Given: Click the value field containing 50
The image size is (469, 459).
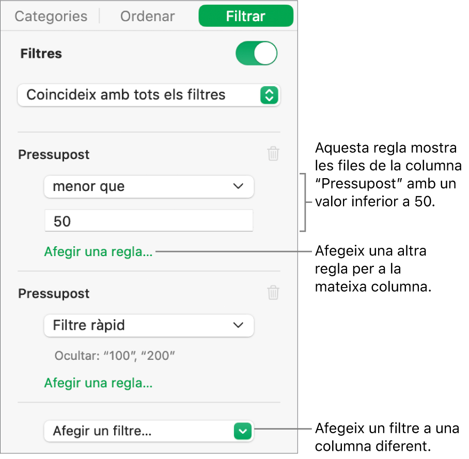Looking at the screenshot, I should [149, 220].
